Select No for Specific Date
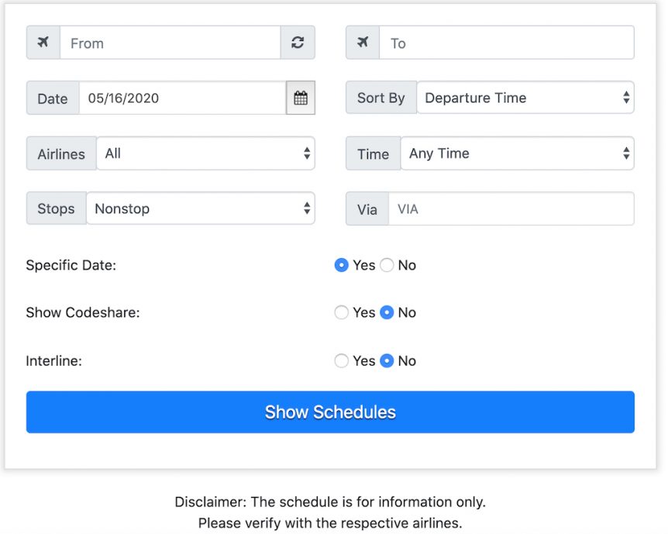This screenshot has height=534, width=668. pyautogui.click(x=387, y=265)
